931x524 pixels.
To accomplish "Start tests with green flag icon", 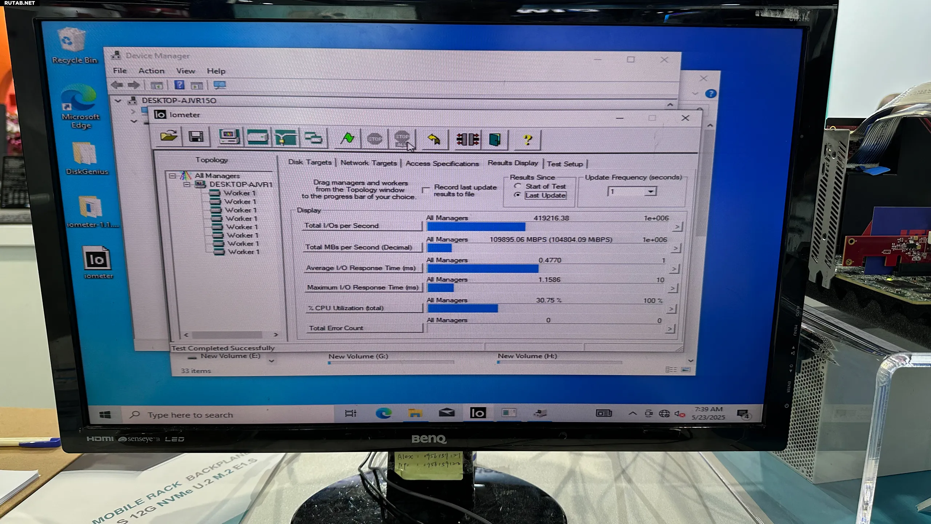I will pyautogui.click(x=347, y=139).
